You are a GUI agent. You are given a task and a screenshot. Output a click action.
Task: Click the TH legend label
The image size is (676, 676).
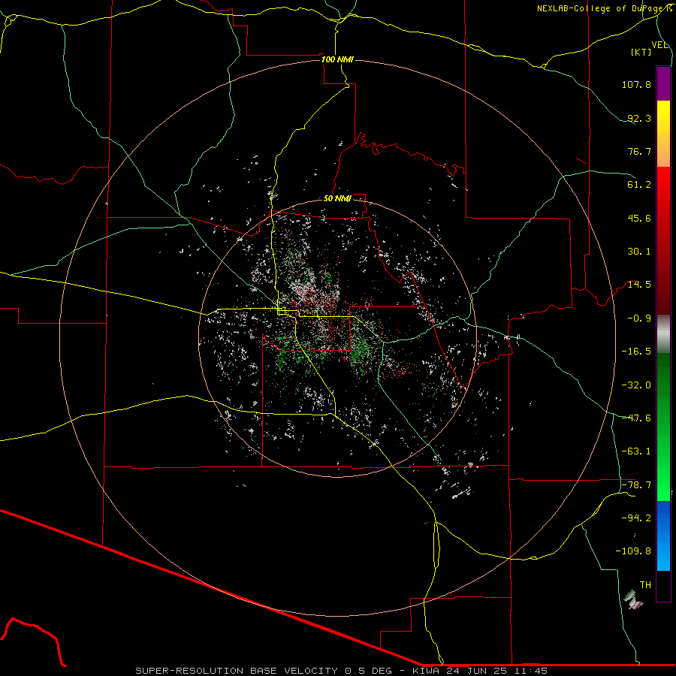(x=645, y=585)
